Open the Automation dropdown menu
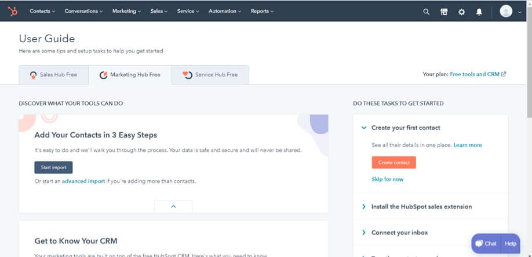The height and width of the screenshot is (257, 532). tap(225, 11)
